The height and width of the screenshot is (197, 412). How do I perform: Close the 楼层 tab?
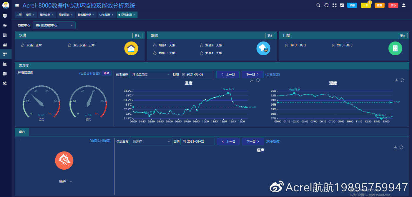click(34, 15)
